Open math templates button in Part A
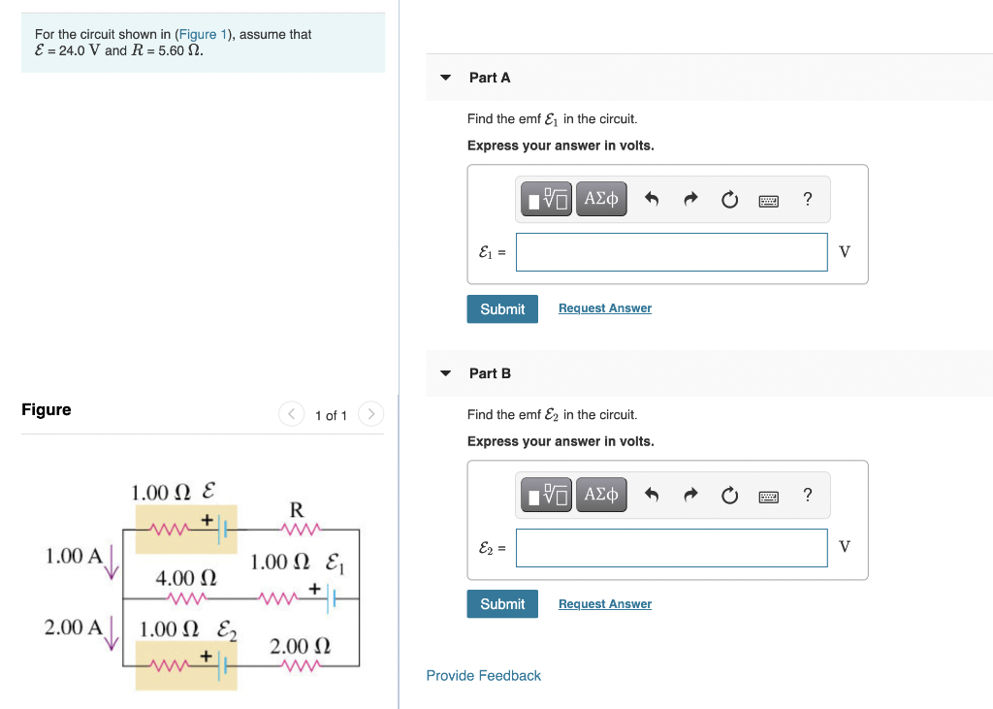 pos(546,199)
